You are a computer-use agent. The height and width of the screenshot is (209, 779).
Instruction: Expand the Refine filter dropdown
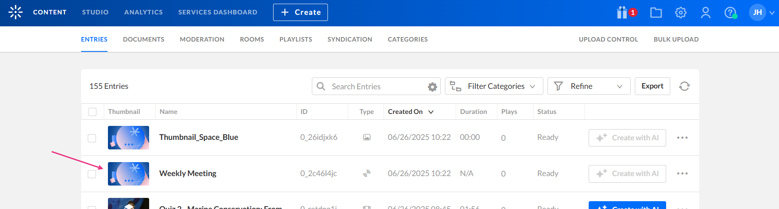[588, 86]
